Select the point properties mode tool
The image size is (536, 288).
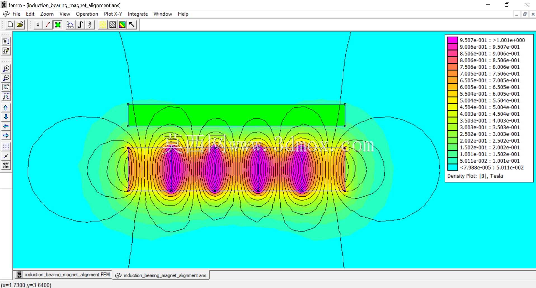point(38,25)
